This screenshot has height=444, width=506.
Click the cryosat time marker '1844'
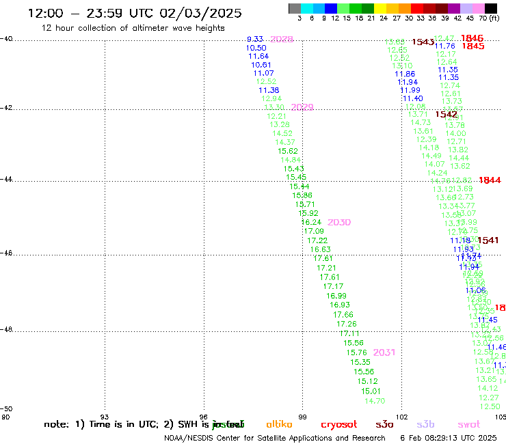coord(490,180)
